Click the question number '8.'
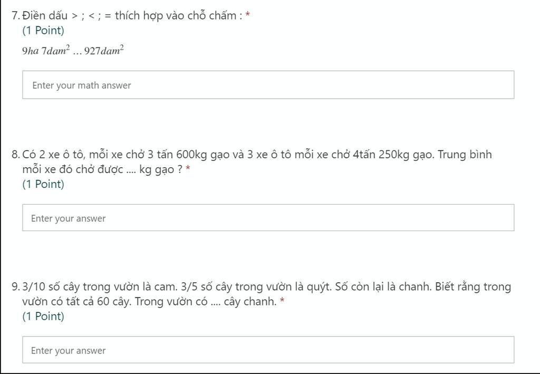 pos(16,155)
